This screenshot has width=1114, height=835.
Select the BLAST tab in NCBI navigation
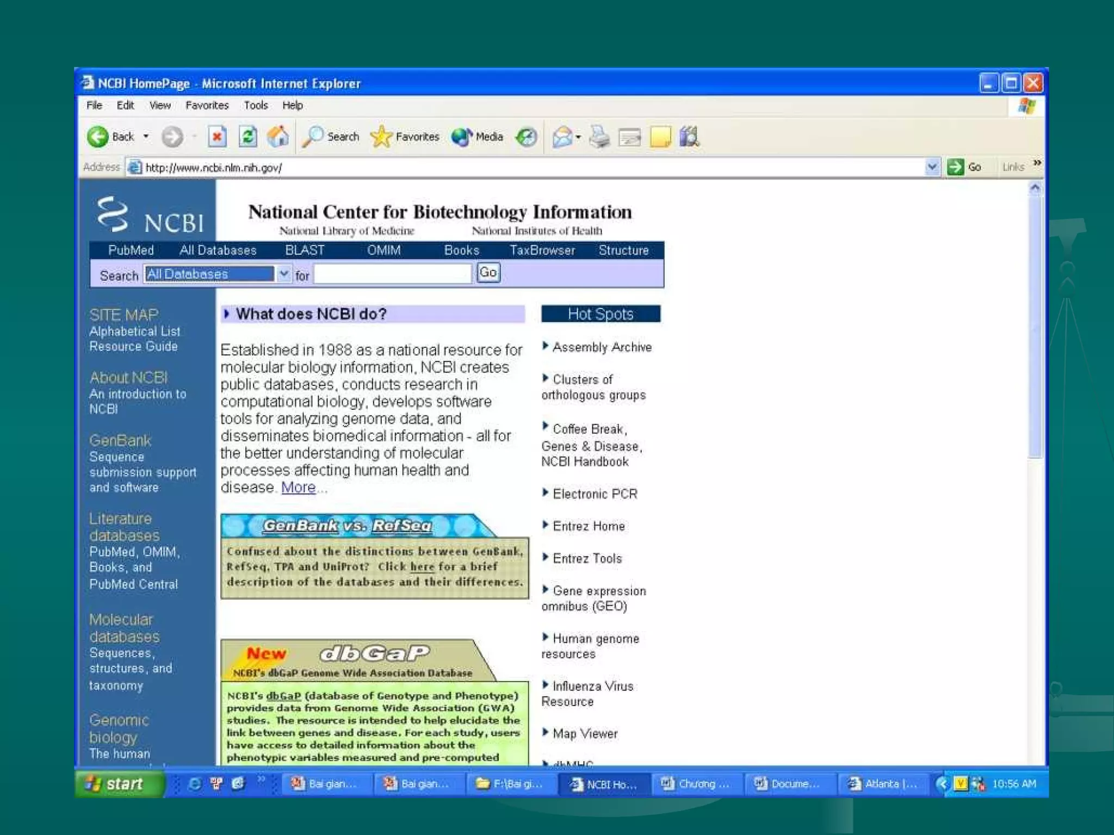305,250
